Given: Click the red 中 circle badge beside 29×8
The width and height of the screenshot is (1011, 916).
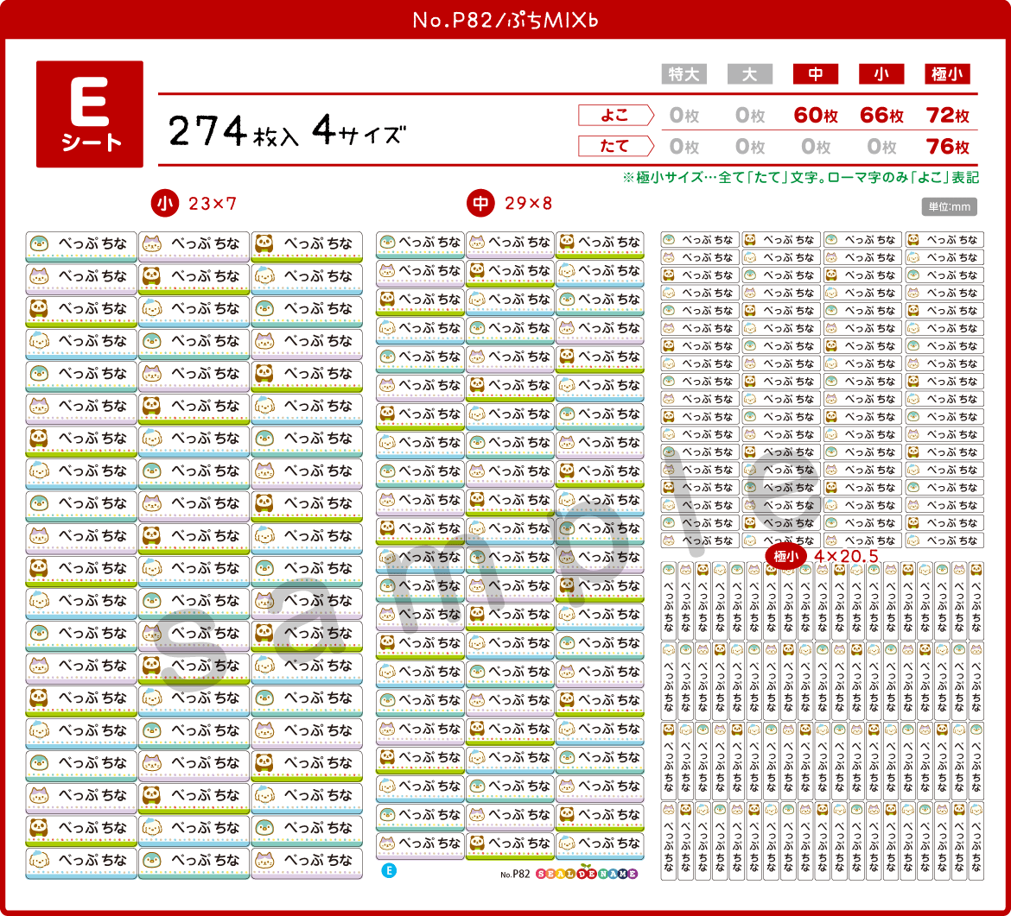Looking at the screenshot, I should coord(480,204).
